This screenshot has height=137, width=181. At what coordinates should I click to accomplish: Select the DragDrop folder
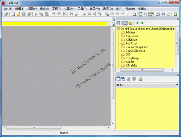tap(132, 58)
